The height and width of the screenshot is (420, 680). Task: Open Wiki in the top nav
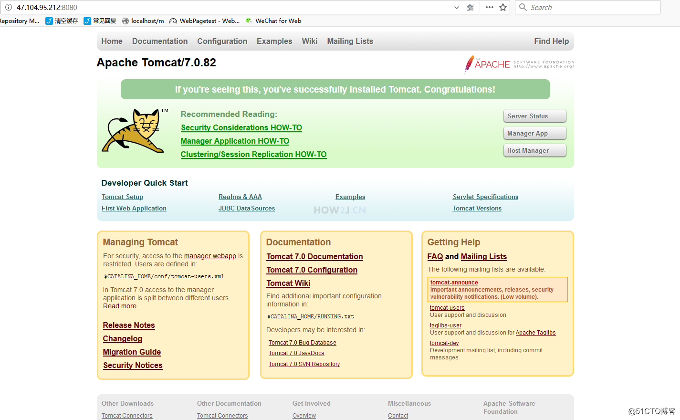point(310,41)
